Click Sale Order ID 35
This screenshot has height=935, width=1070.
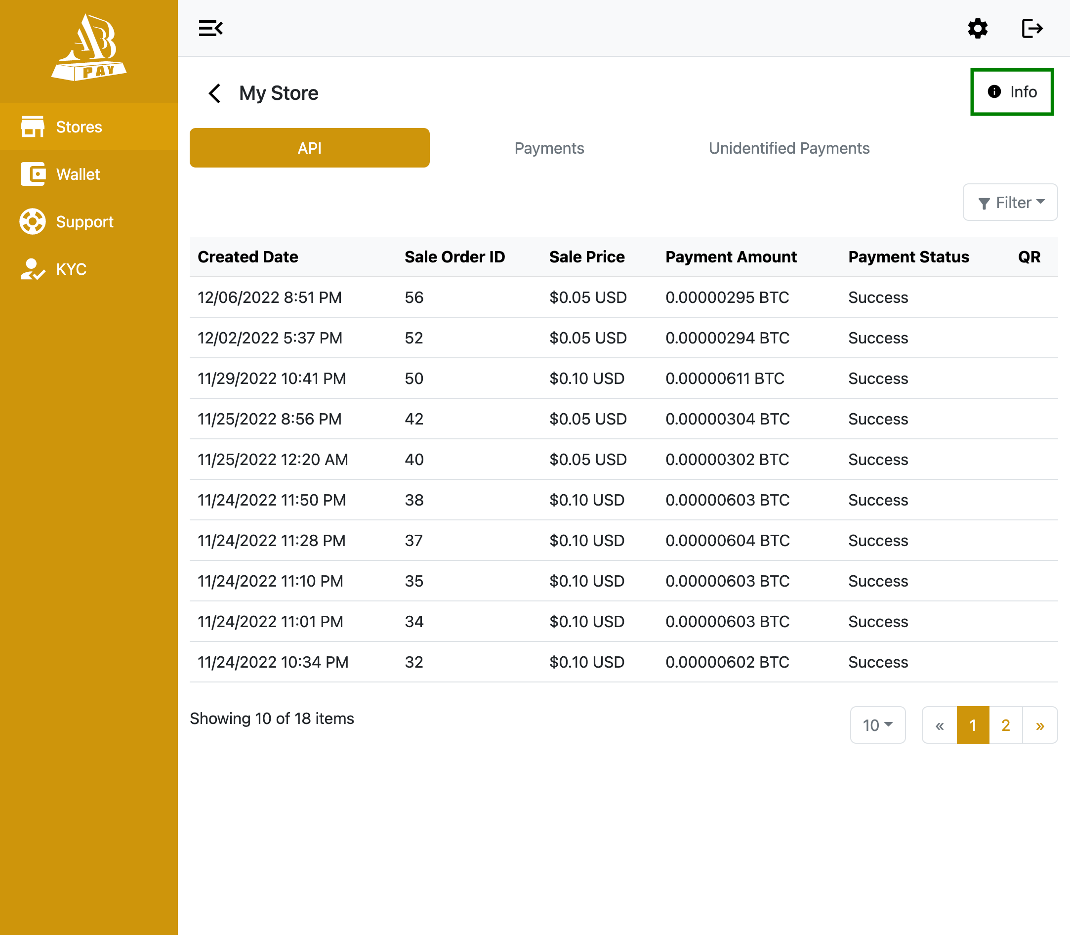(x=414, y=581)
